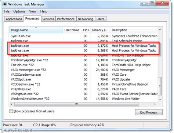The width and height of the screenshot is (174, 133).
Task: Select VCDDaemon.exe *32 process
Action: tap(83, 84)
